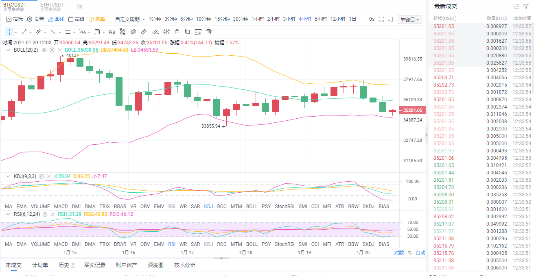Expand the trend line tool options arrow

(x=30, y=32)
